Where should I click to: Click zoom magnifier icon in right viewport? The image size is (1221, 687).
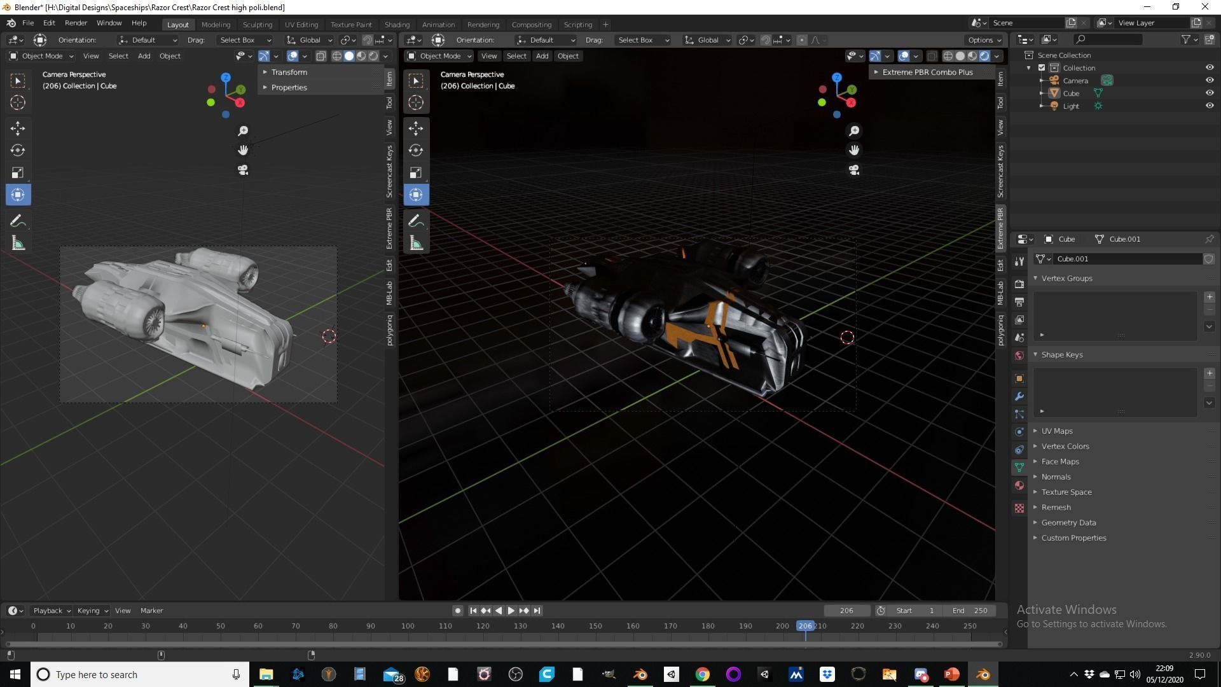pos(854,130)
